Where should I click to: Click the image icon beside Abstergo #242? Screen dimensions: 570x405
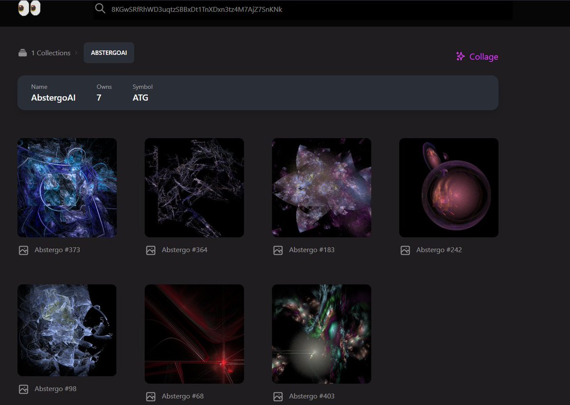[x=405, y=250]
